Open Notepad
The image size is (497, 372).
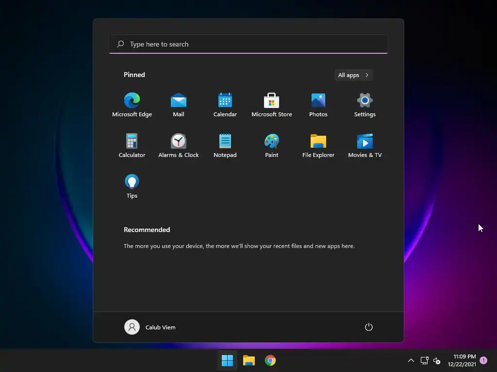tap(225, 145)
